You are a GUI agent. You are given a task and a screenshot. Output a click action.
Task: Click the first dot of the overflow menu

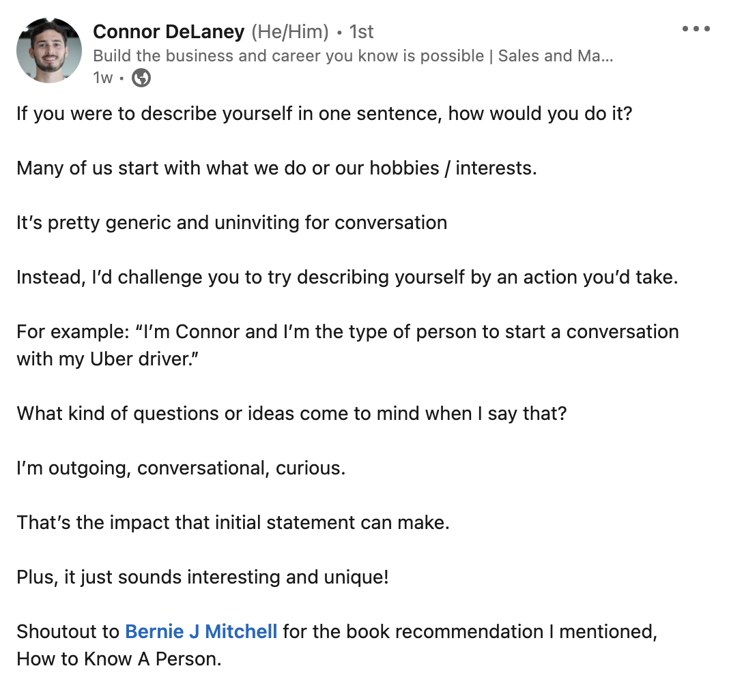tap(685, 29)
